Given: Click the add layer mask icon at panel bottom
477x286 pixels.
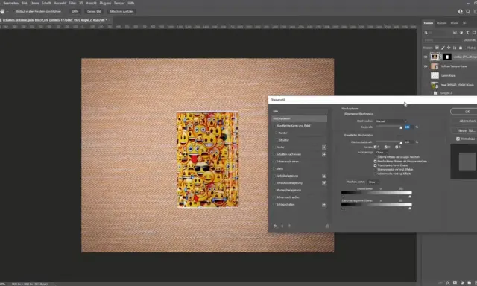Looking at the screenshot, I should tap(455, 283).
